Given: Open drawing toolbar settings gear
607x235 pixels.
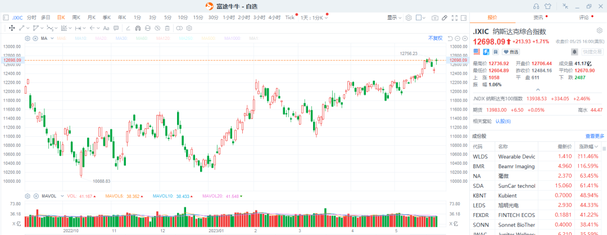Looking at the screenshot, I should click(x=189, y=28).
